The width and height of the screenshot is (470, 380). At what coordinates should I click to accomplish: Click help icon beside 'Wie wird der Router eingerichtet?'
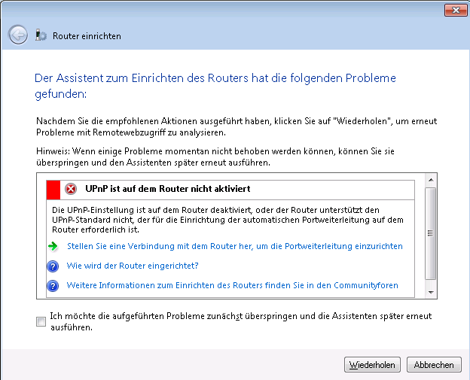[x=53, y=266]
